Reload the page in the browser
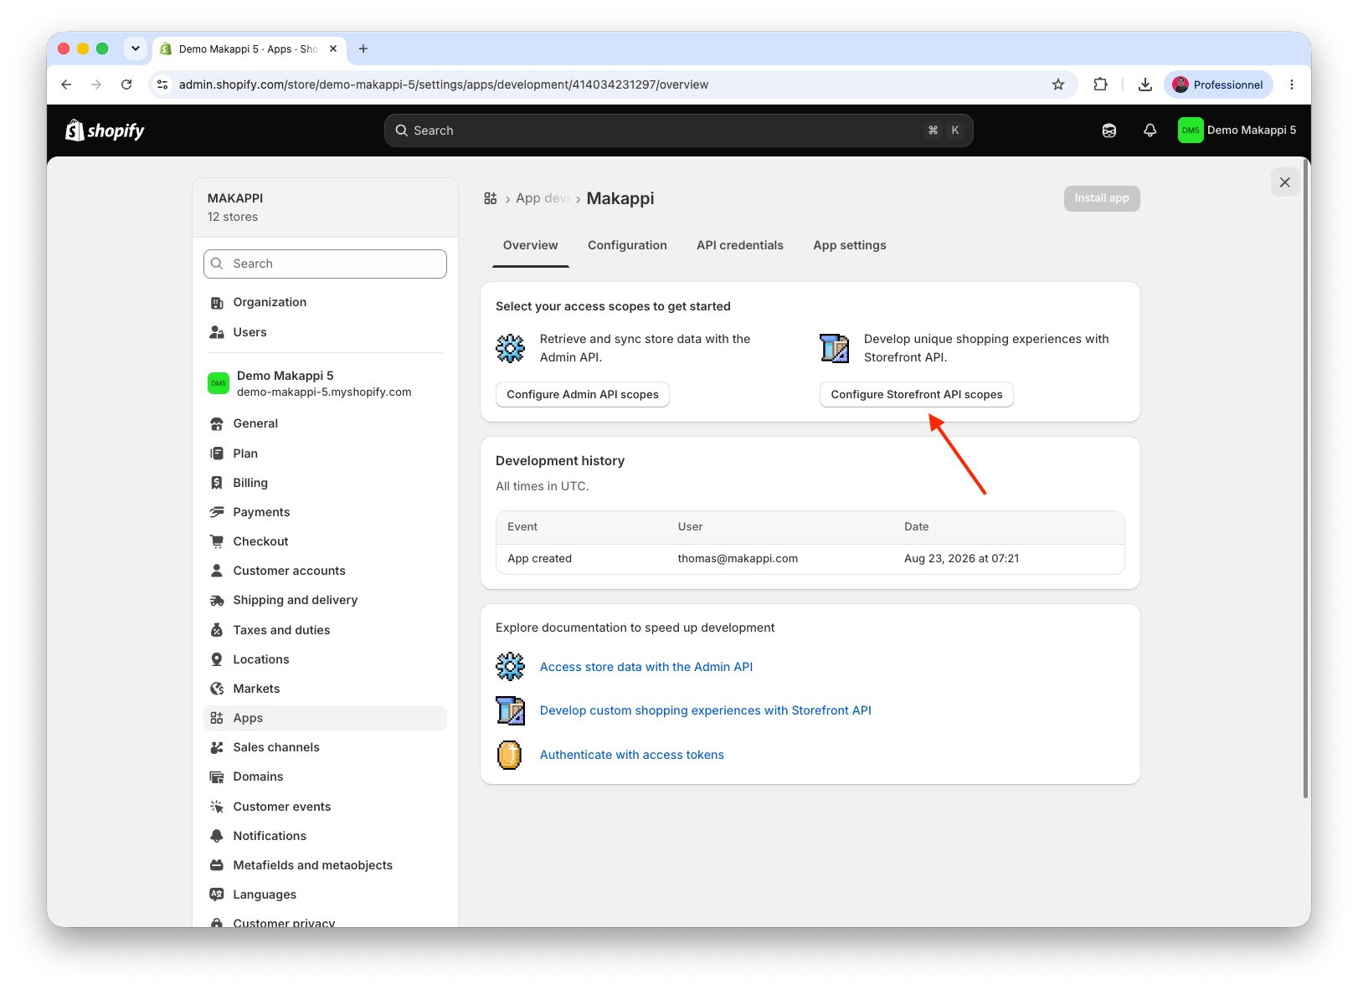 click(x=126, y=85)
